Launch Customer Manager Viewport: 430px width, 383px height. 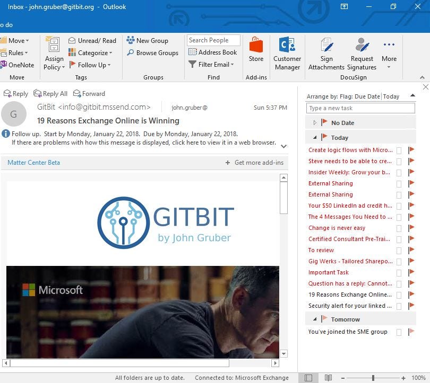[287, 54]
